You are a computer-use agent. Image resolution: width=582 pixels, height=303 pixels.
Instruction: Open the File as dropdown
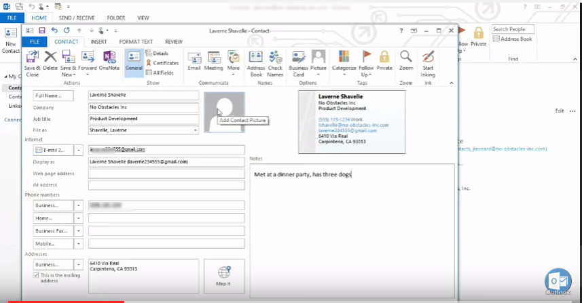(195, 130)
